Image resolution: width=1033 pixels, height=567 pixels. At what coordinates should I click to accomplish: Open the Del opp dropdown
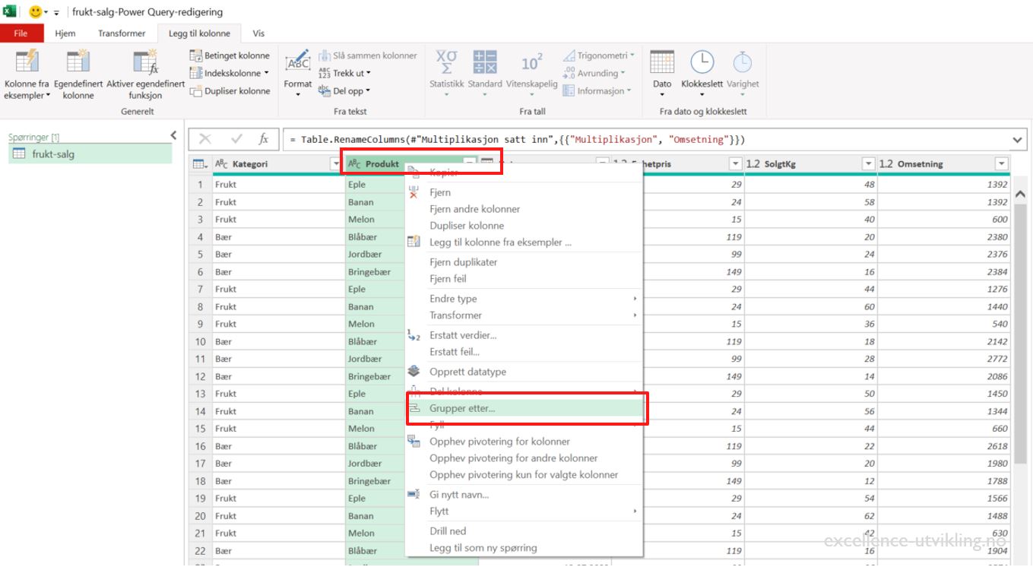(344, 90)
